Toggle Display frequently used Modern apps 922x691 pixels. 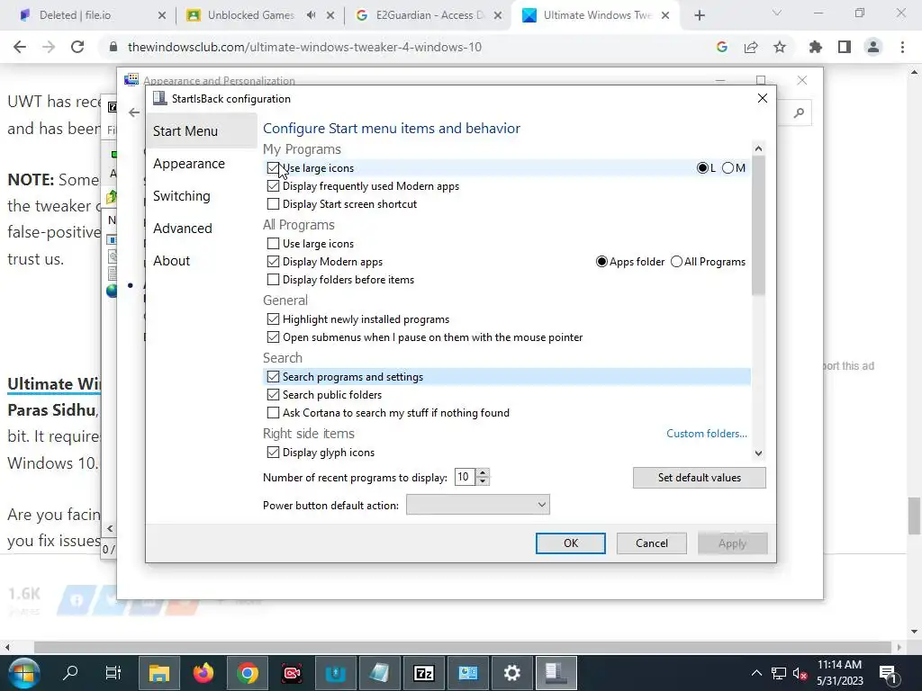(x=273, y=186)
